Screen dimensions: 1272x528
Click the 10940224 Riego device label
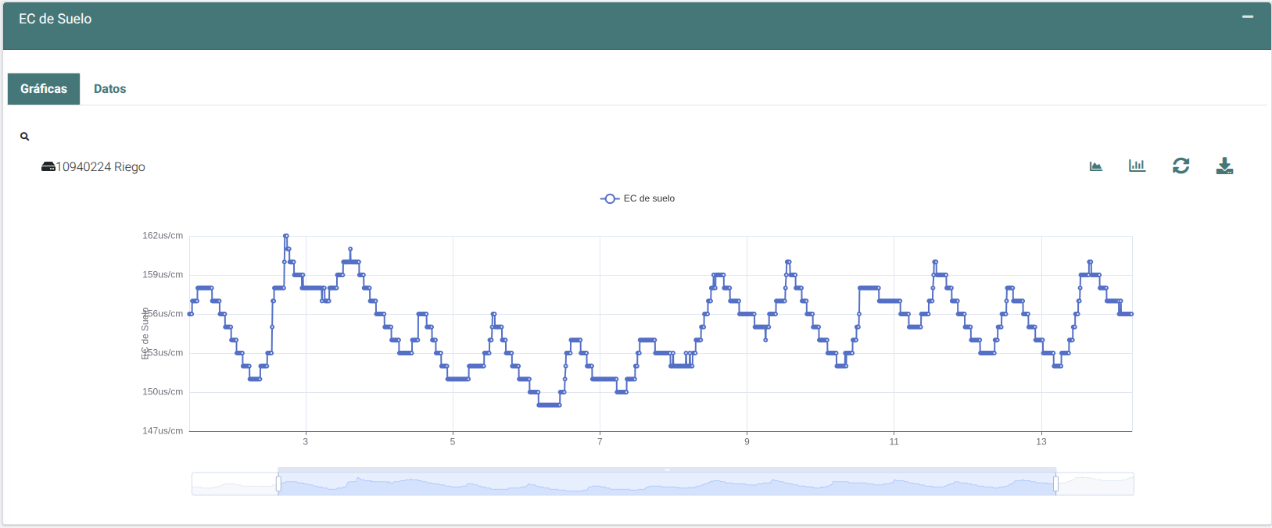coord(100,167)
